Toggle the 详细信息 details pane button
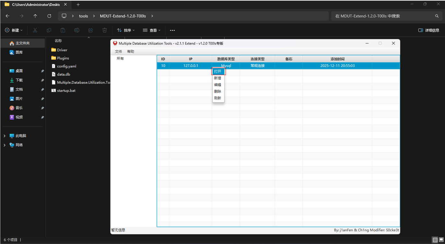Screen dimensions: 445x244 429,30
